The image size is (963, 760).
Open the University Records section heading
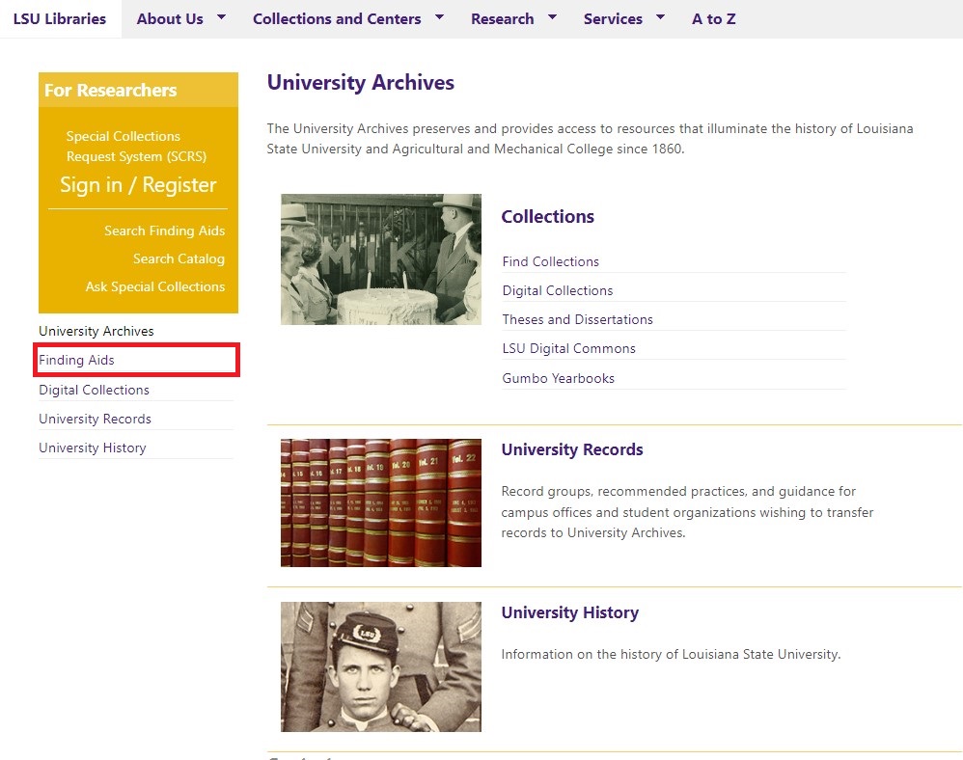572,449
